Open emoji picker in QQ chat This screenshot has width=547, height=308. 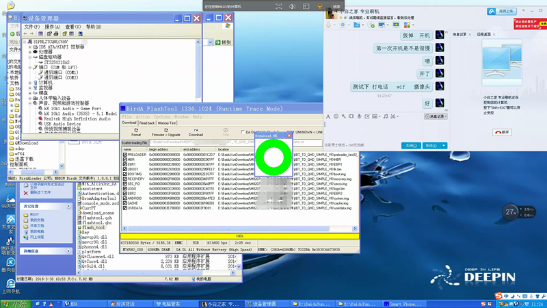click(336, 116)
